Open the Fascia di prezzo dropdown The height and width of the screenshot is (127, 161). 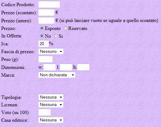pyautogui.click(x=51, y=51)
